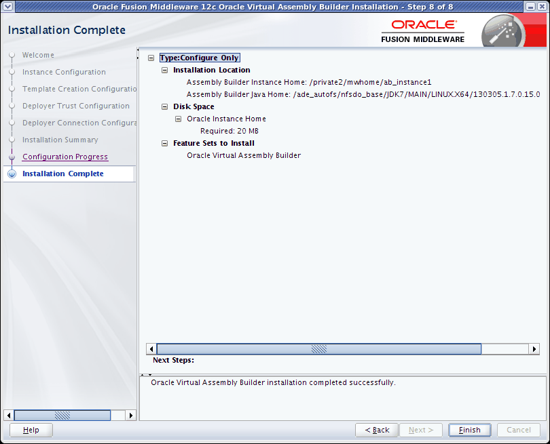Click the Instance Configuration step
550x444 pixels.
(x=64, y=72)
